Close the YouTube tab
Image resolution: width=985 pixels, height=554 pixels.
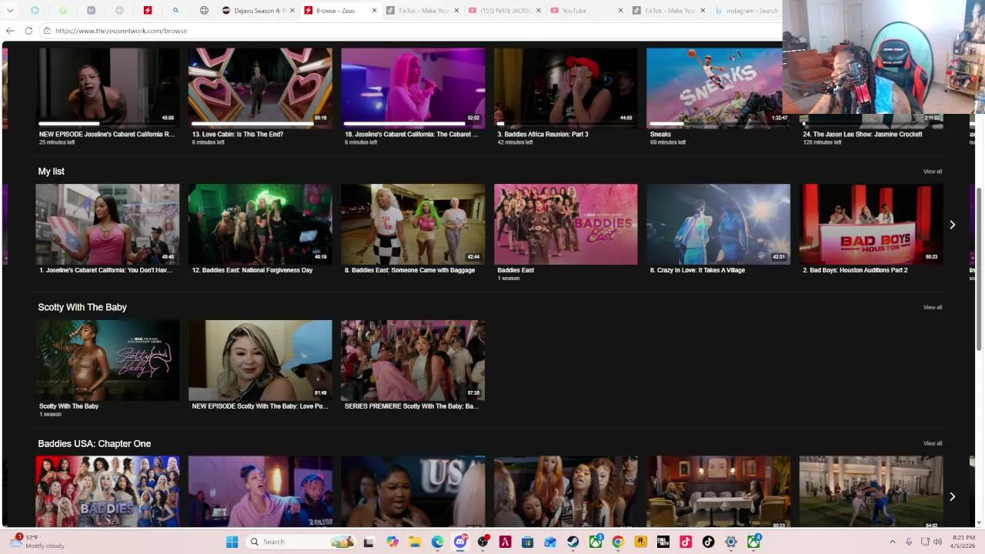tap(620, 11)
